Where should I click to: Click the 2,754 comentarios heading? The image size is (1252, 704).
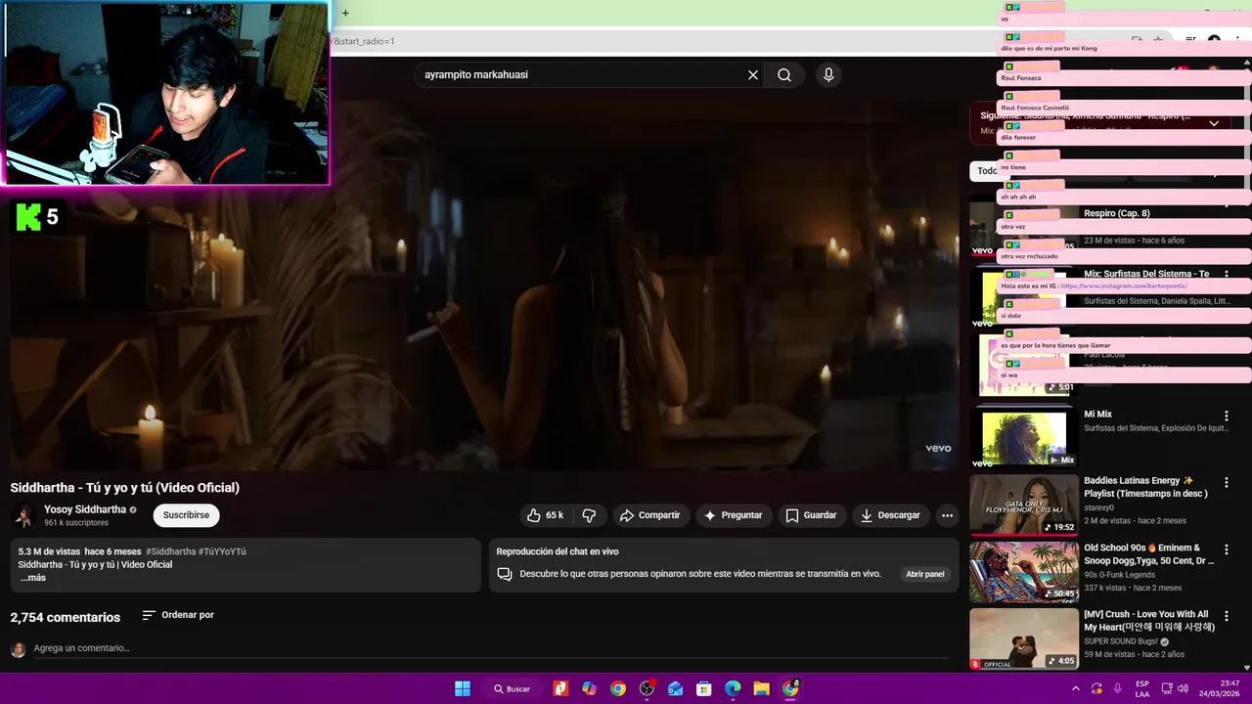point(66,618)
